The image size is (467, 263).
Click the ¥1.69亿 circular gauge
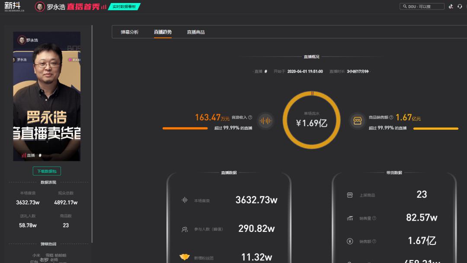(311, 120)
